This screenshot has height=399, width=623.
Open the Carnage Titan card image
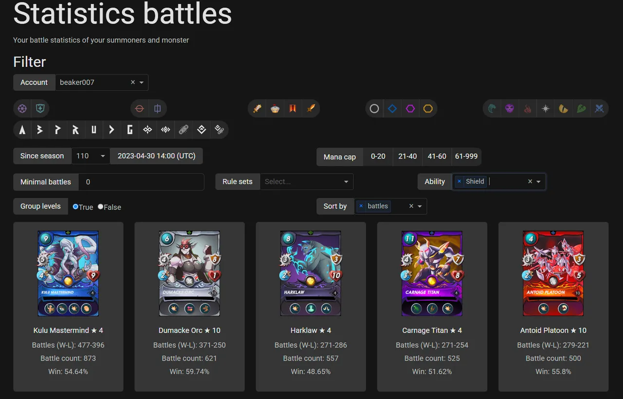point(432,273)
